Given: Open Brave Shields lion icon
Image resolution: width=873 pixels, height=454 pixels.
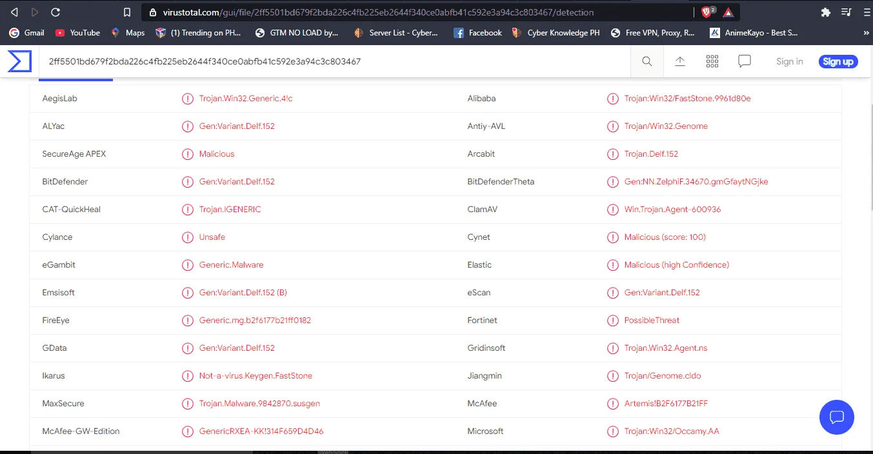Looking at the screenshot, I should pos(708,12).
